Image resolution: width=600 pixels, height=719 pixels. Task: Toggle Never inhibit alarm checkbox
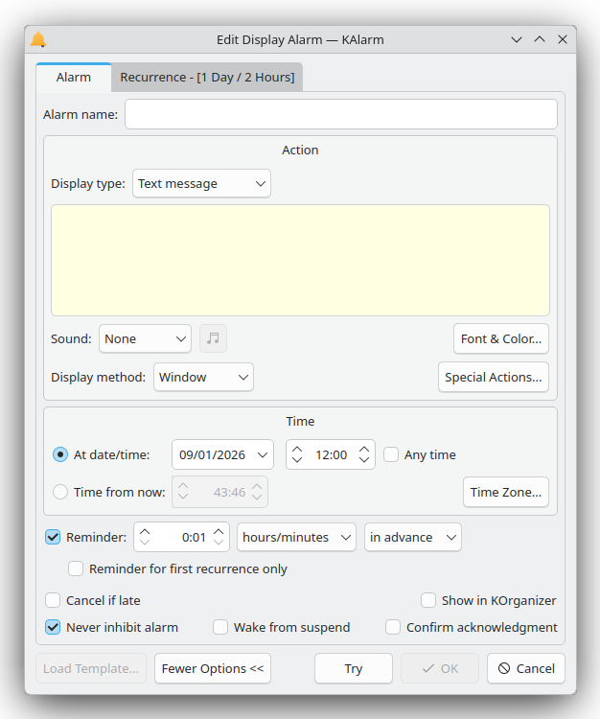54,627
